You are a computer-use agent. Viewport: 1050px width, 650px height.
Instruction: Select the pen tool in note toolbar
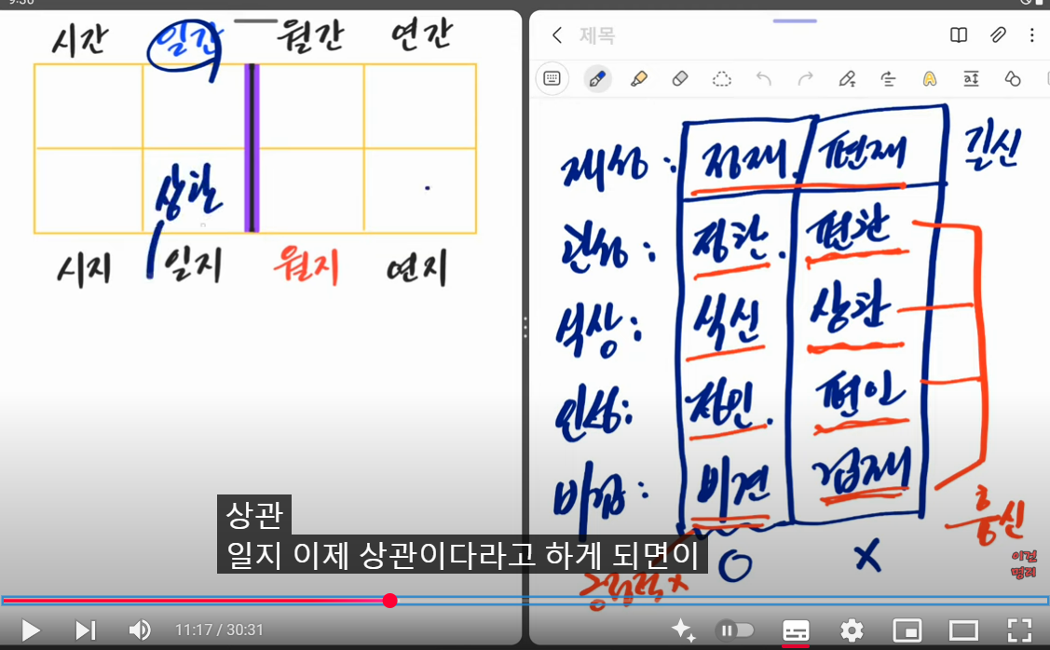tap(596, 79)
